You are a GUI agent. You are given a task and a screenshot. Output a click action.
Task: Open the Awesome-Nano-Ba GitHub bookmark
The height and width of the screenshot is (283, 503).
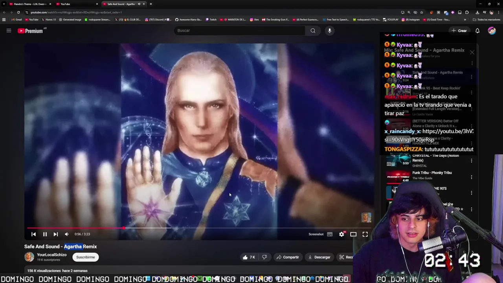(188, 20)
